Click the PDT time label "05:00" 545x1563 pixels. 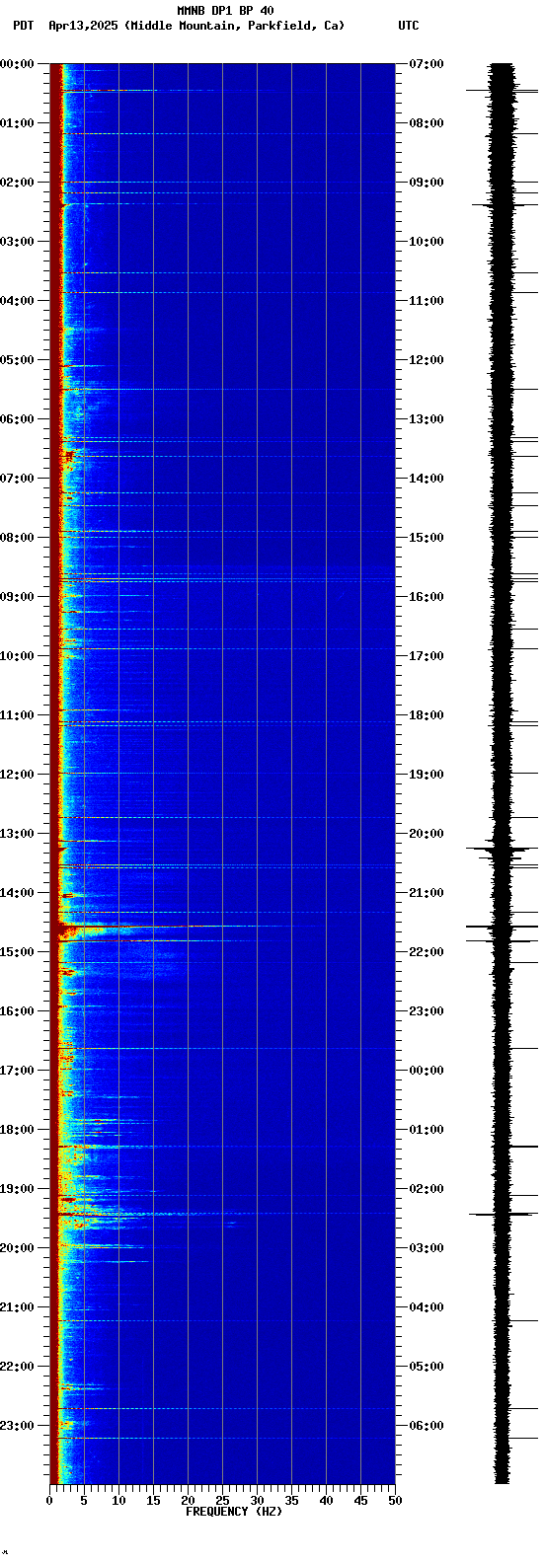(x=18, y=360)
